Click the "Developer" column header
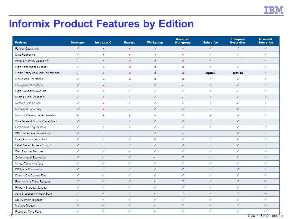Image resolution: width=292 pixels, height=219 pixels. pyautogui.click(x=78, y=43)
